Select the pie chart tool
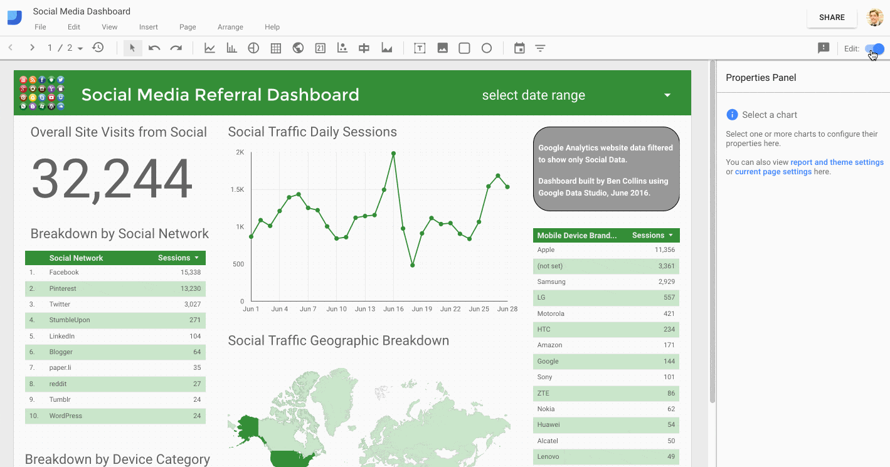This screenshot has width=890, height=467. tap(253, 48)
